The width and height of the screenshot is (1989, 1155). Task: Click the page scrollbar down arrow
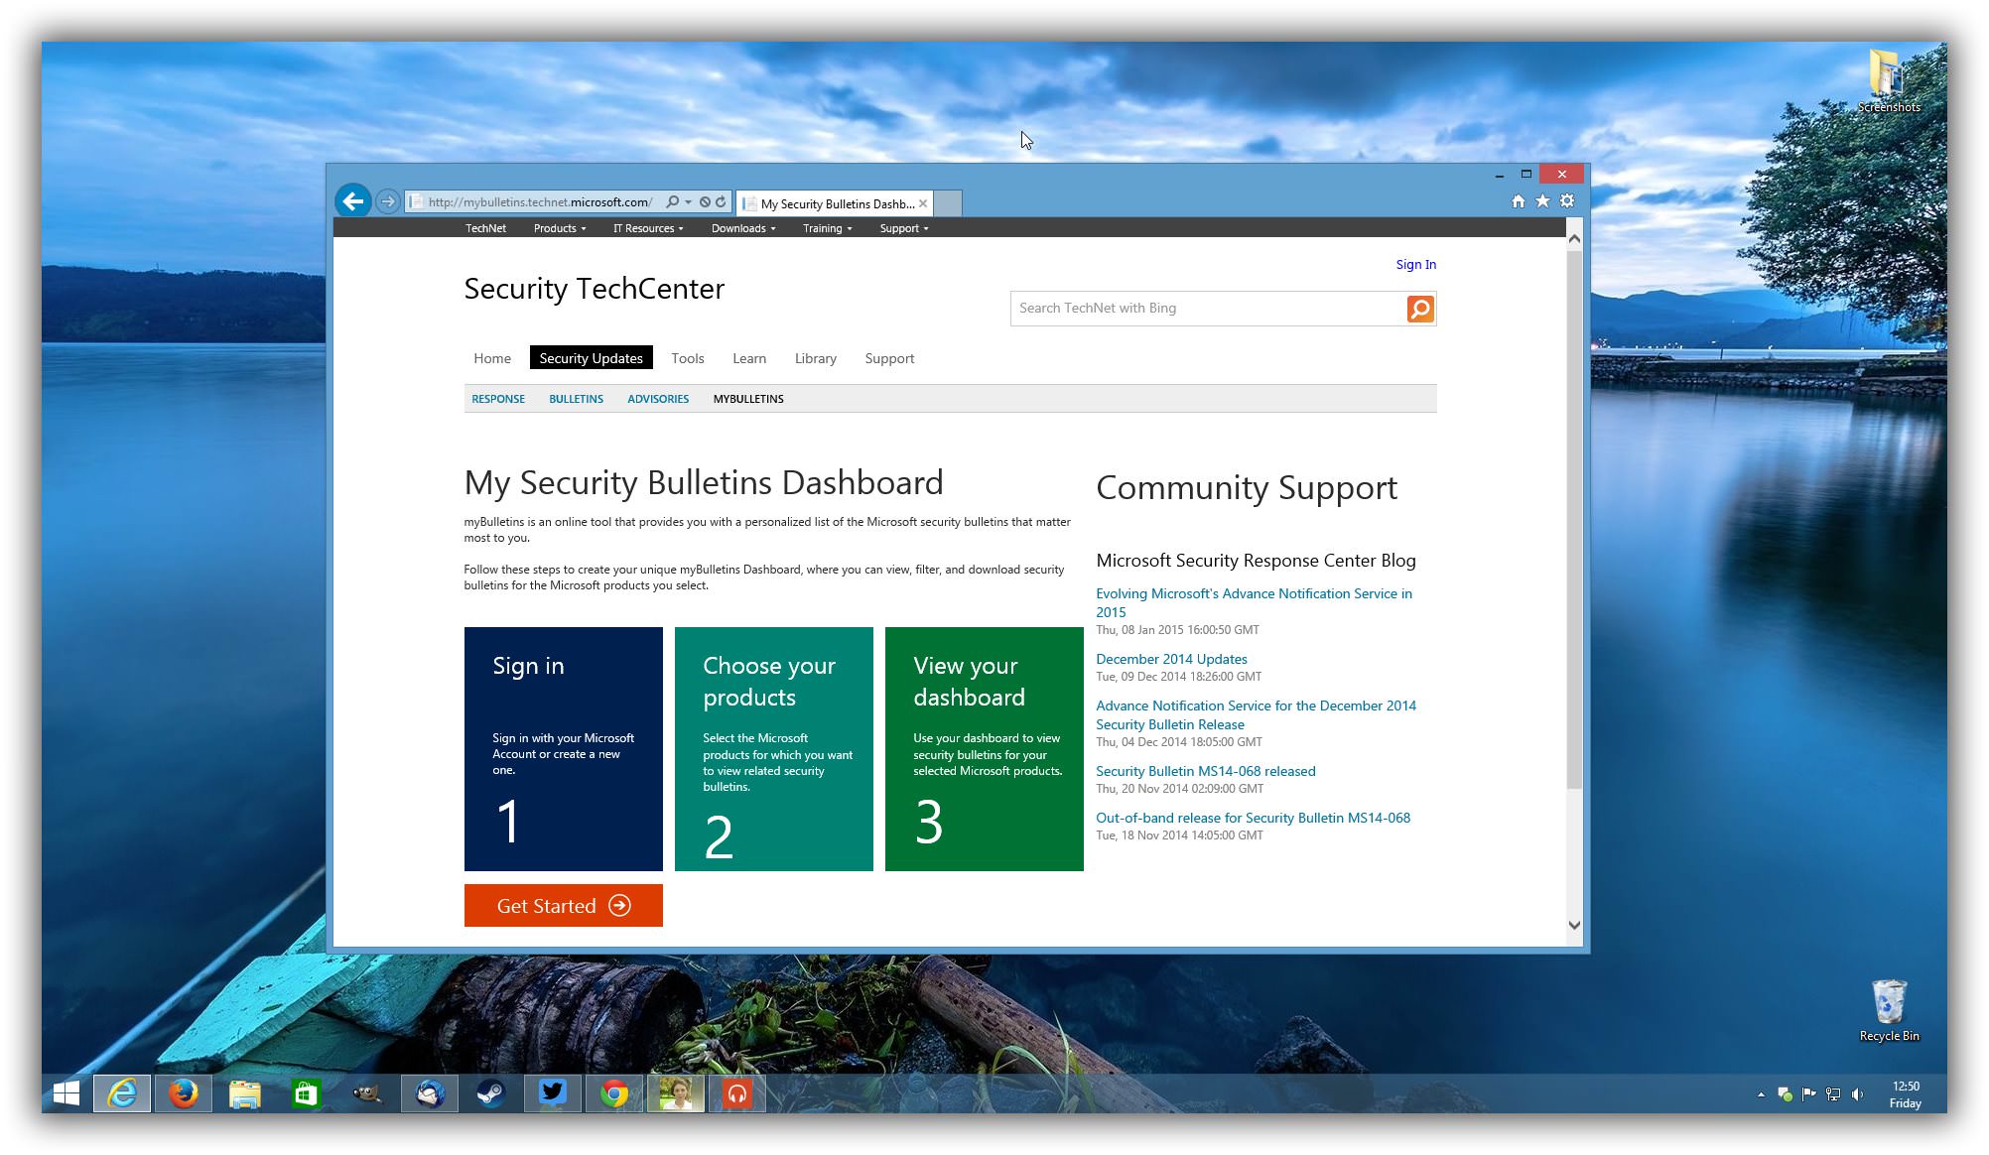1574,925
